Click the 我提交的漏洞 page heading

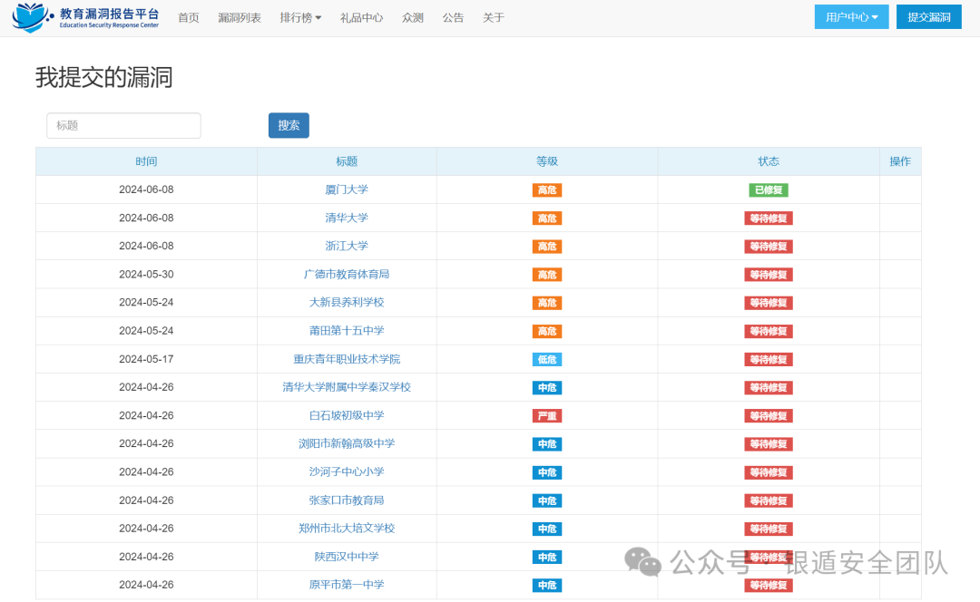103,77
